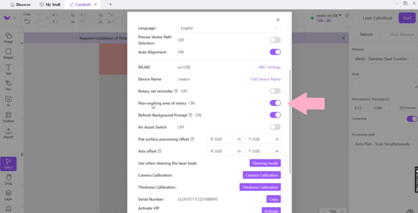Choose the Pen drawing tool
Viewport: 418px width, 213px height.
pyautogui.click(x=8, y=85)
